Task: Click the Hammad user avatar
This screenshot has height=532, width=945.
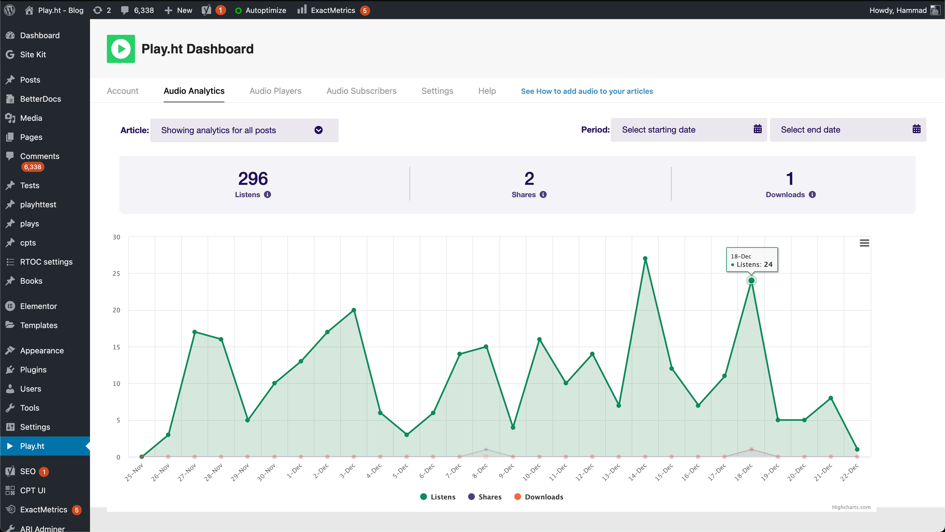Action: coord(935,10)
